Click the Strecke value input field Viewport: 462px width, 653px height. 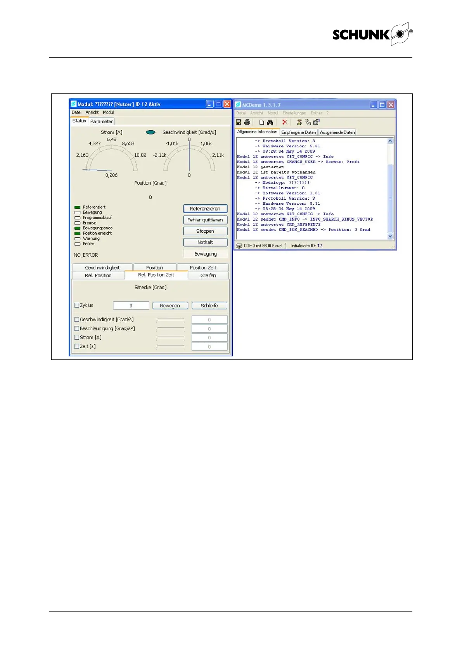131,306
